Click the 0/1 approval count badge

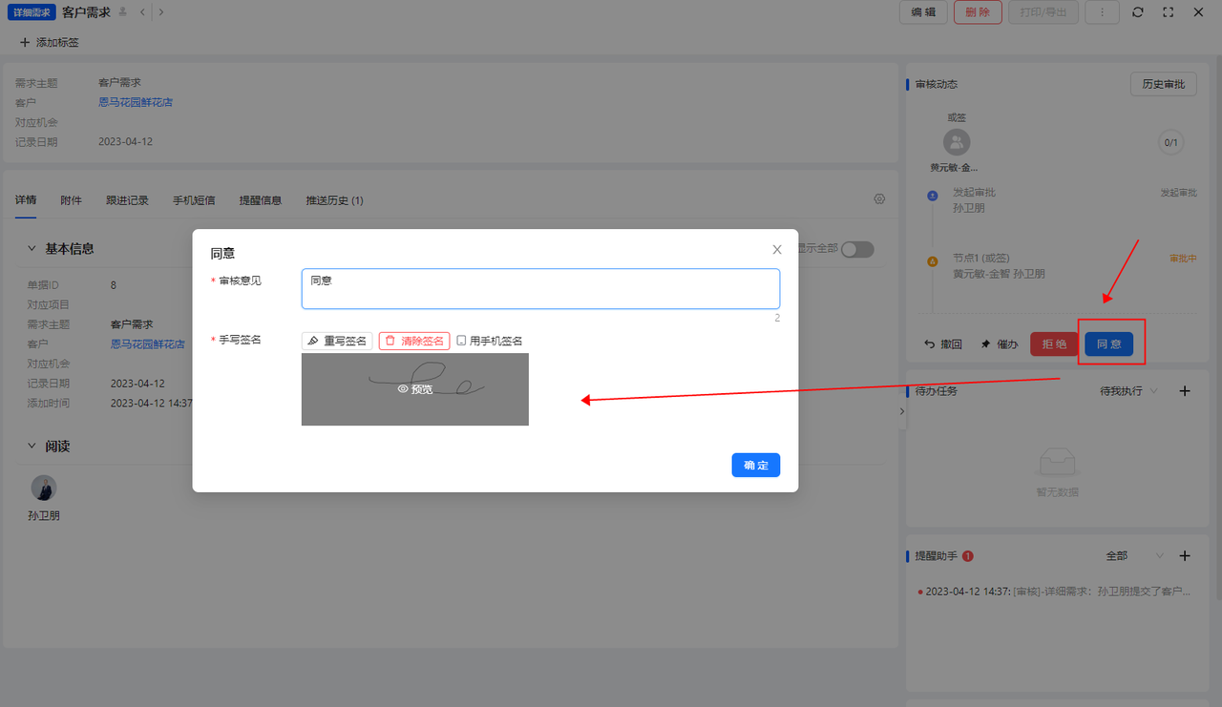click(1170, 143)
